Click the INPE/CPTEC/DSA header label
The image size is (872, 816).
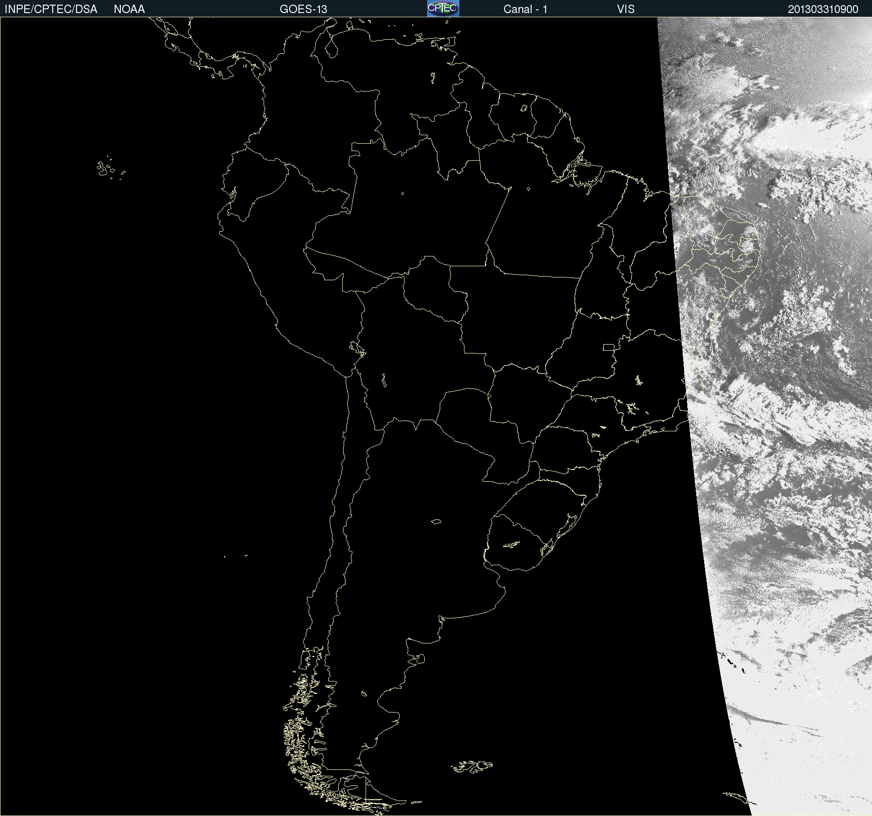[x=51, y=9]
